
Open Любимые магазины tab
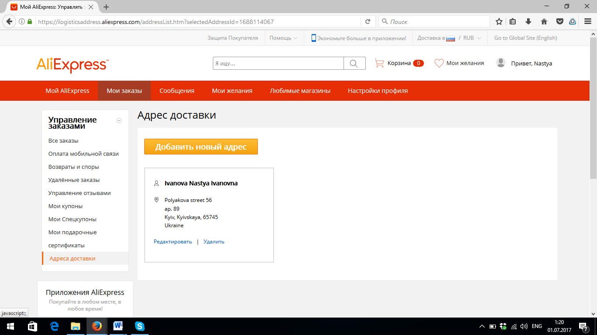(300, 91)
